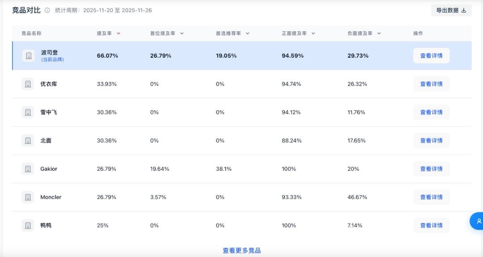This screenshot has width=483, height=257.
Task: Sort by 提及率 using its red arrow
Action: 118,33
